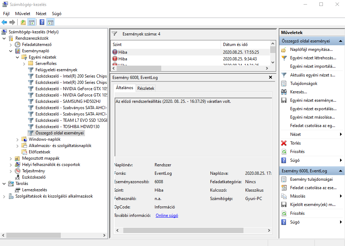Viewport: 345px width, 246px height.
Task: Expand the Feladatütemező node
Action: 11,45
